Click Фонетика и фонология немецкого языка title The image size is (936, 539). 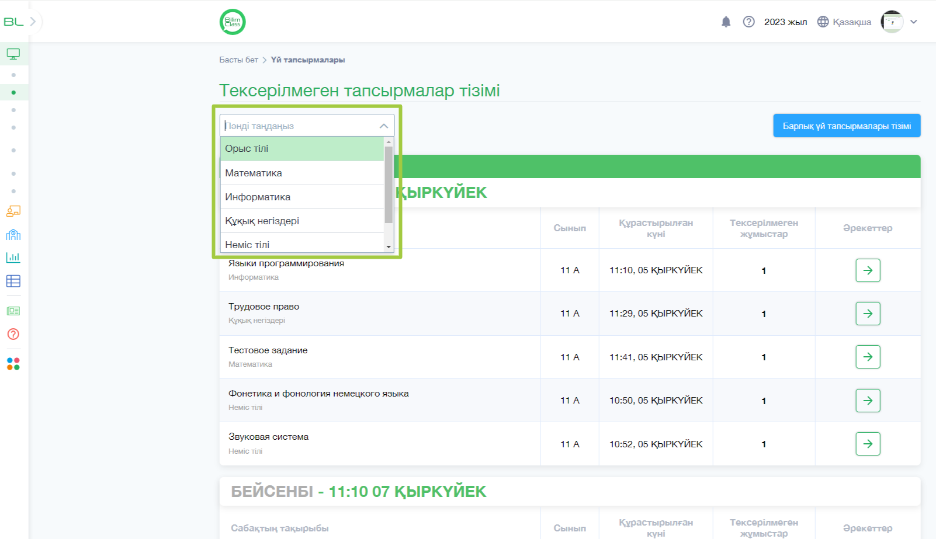318,394
